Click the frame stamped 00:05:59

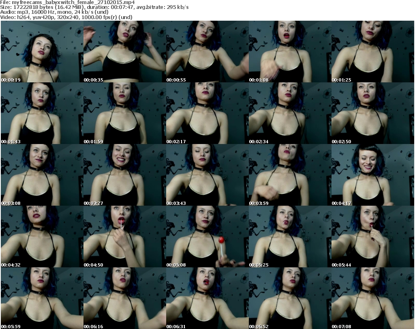pyautogui.click(x=42, y=298)
